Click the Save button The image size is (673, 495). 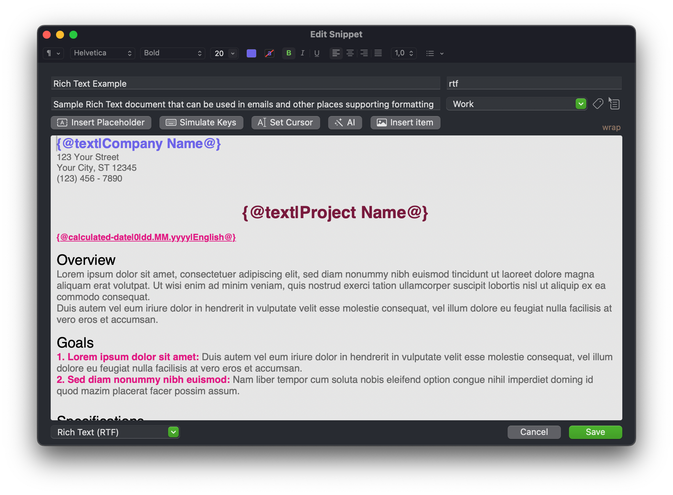[x=595, y=432]
